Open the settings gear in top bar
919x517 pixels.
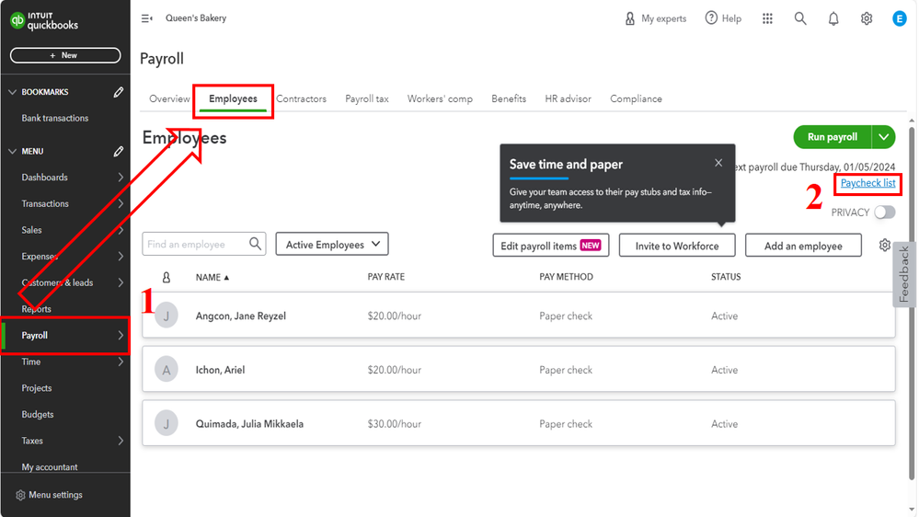pyautogui.click(x=867, y=18)
